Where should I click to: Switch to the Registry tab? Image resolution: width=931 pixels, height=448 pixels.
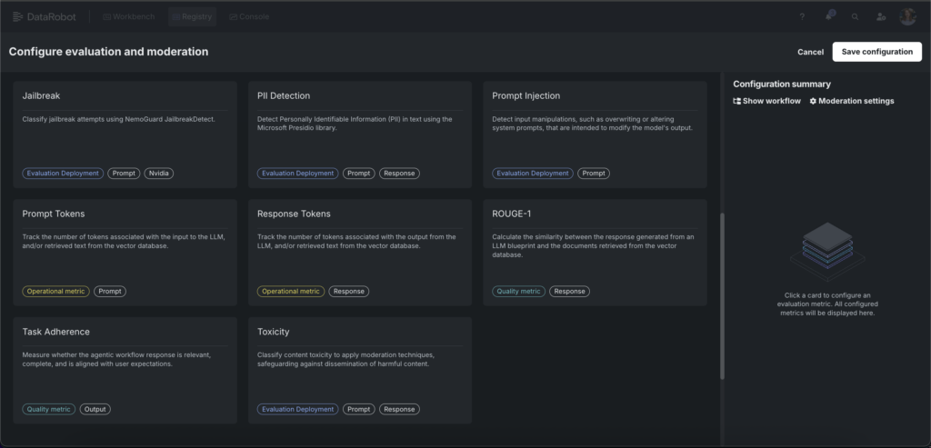(192, 16)
